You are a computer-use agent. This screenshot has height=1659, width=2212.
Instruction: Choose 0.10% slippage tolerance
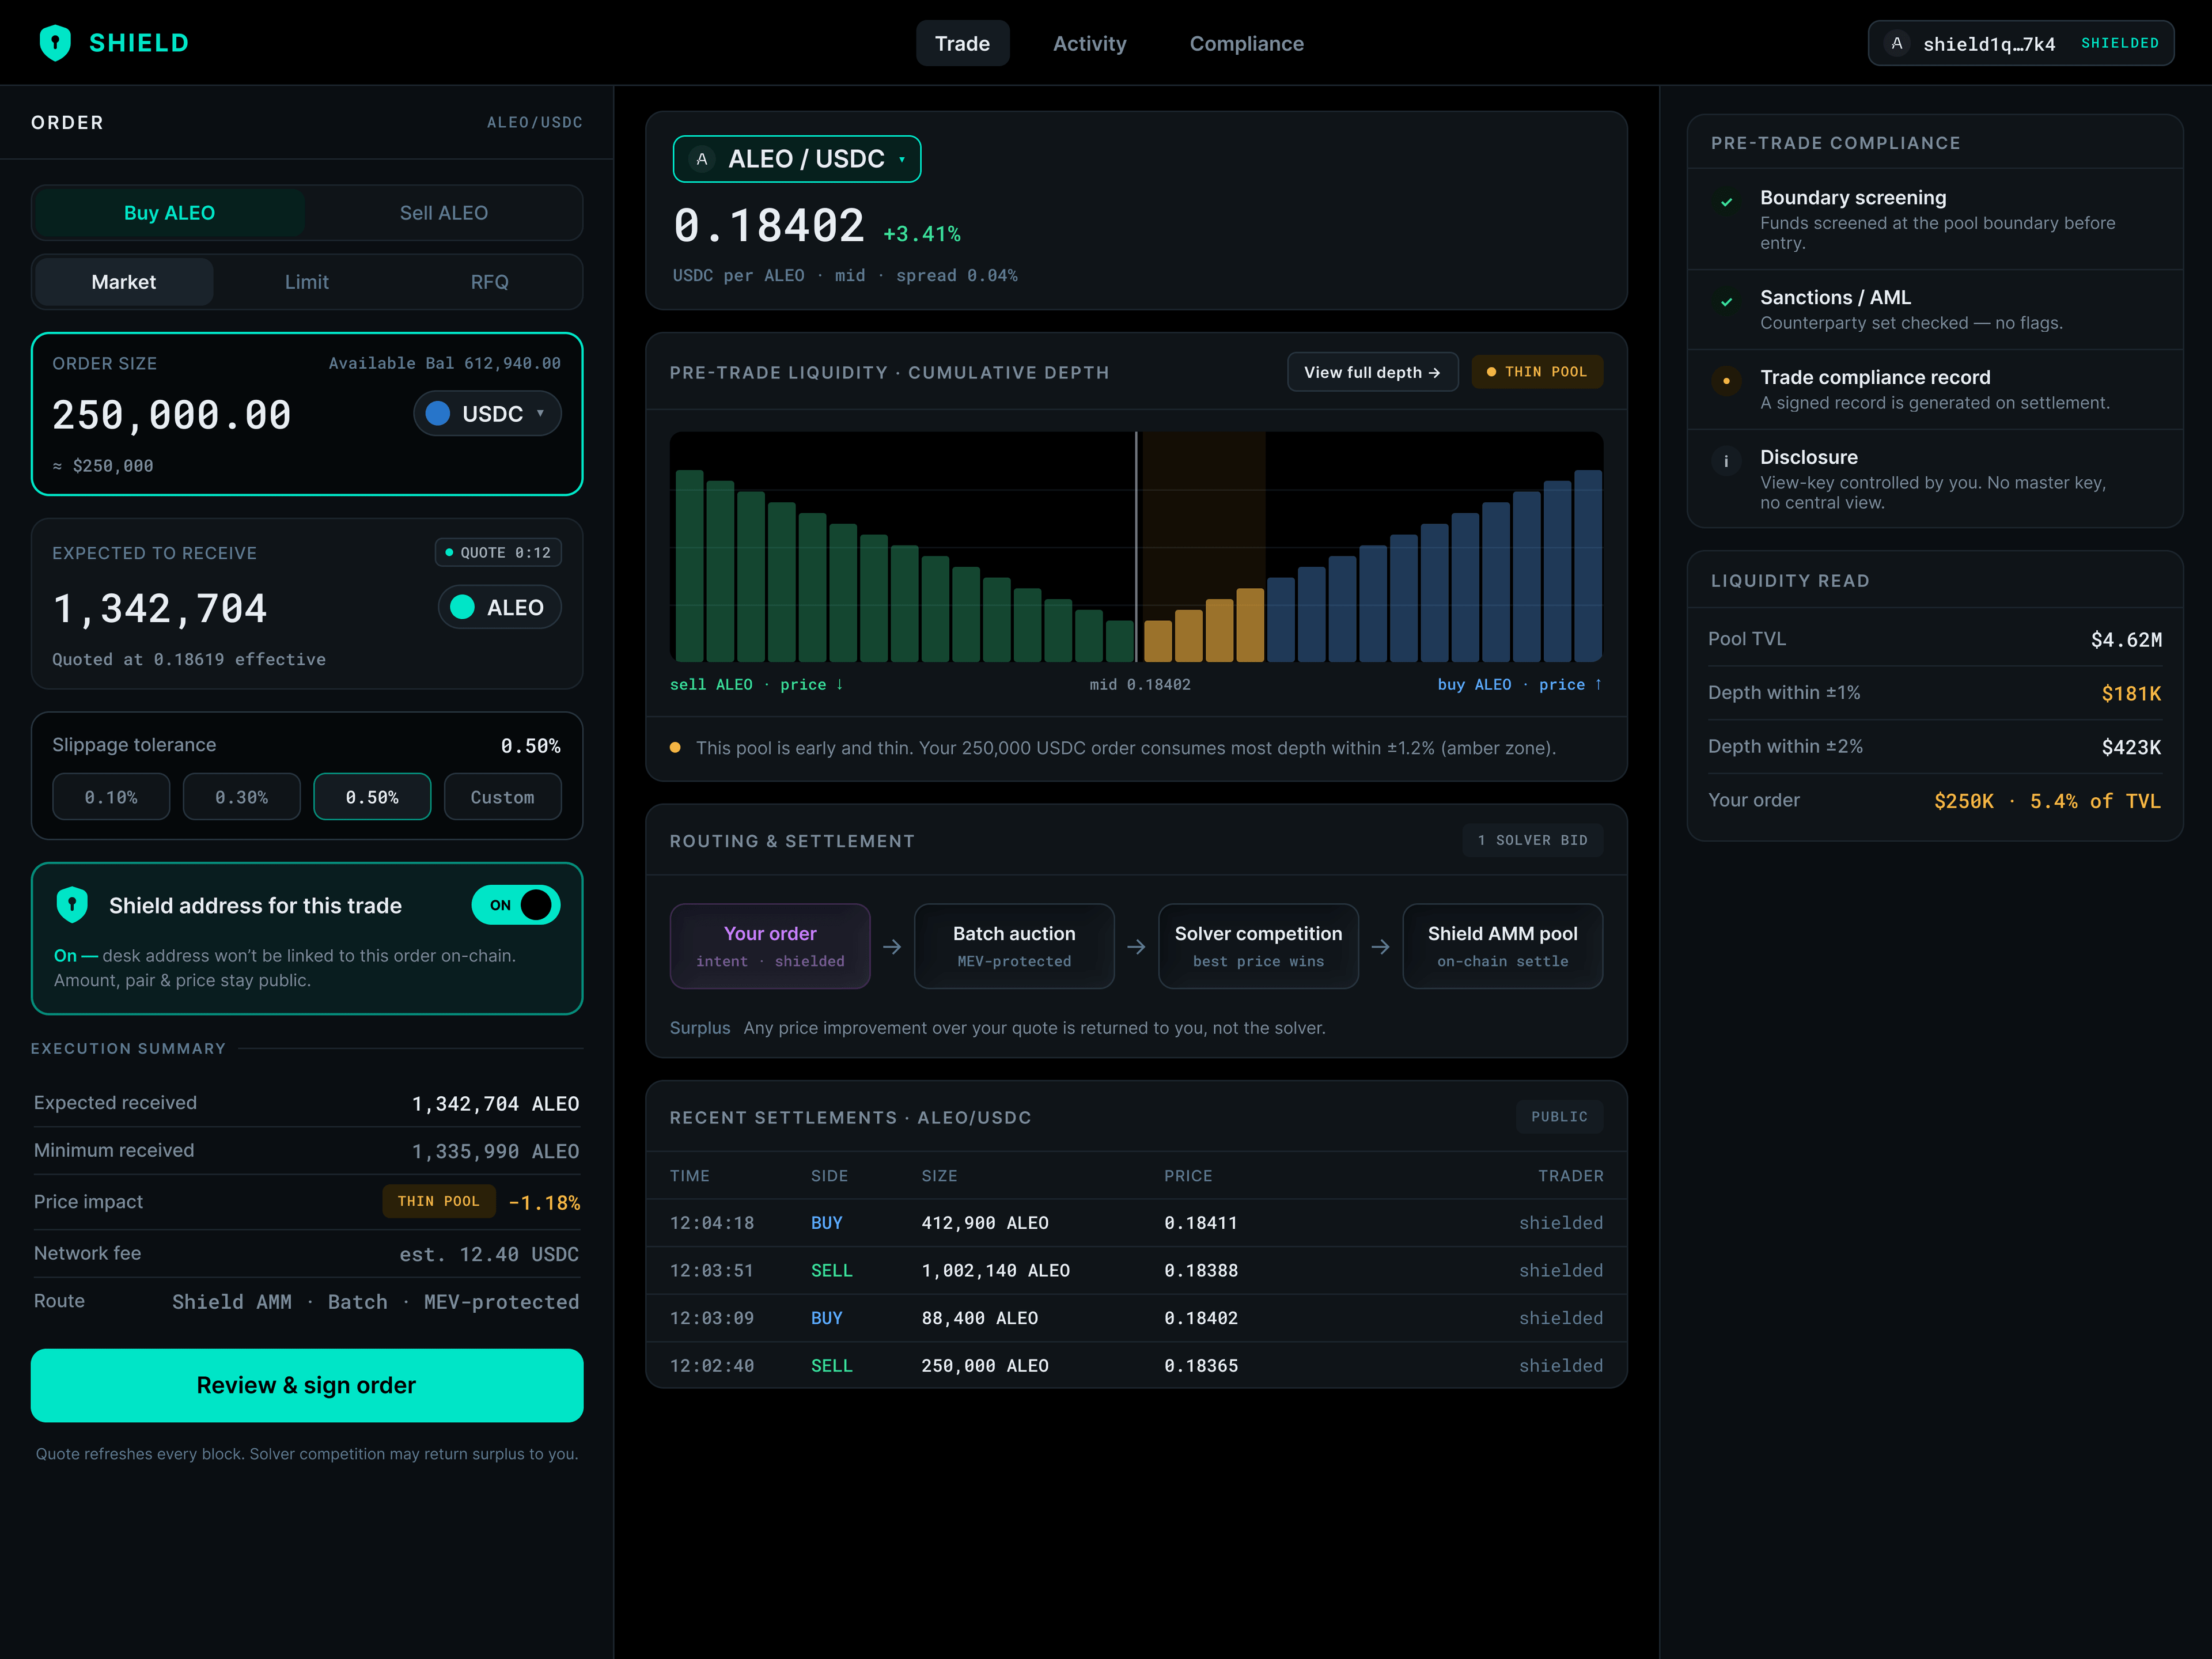111,797
